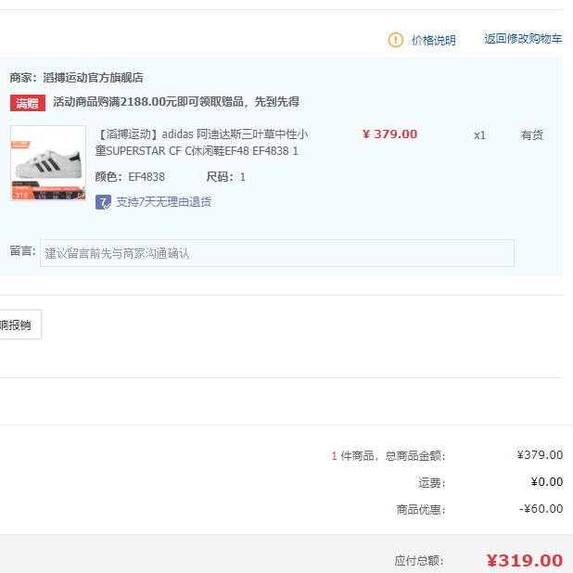Select total goods amount ¥379.00 in summary
This screenshot has height=573, width=573.
[x=540, y=455]
